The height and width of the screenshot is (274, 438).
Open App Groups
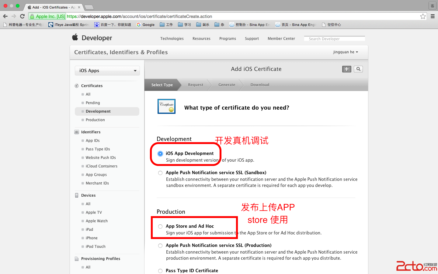pyautogui.click(x=96, y=175)
